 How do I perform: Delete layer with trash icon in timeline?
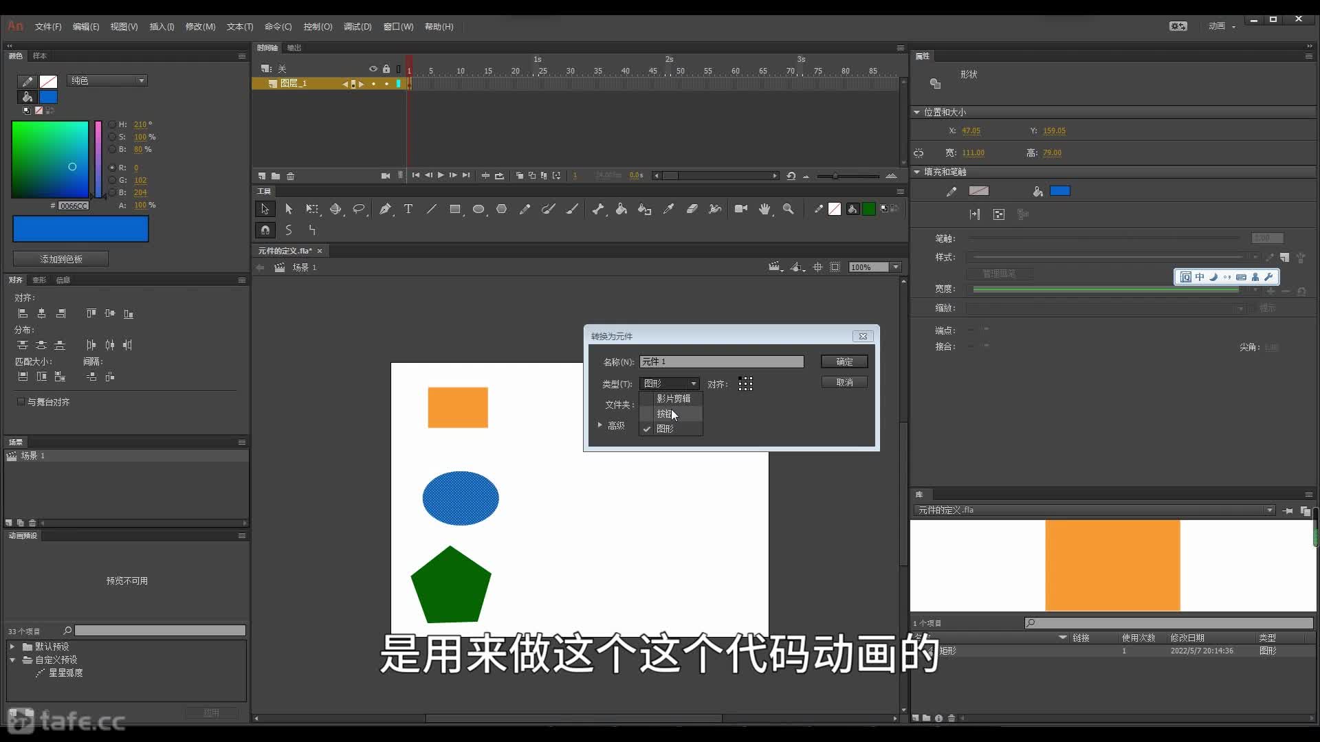point(291,176)
